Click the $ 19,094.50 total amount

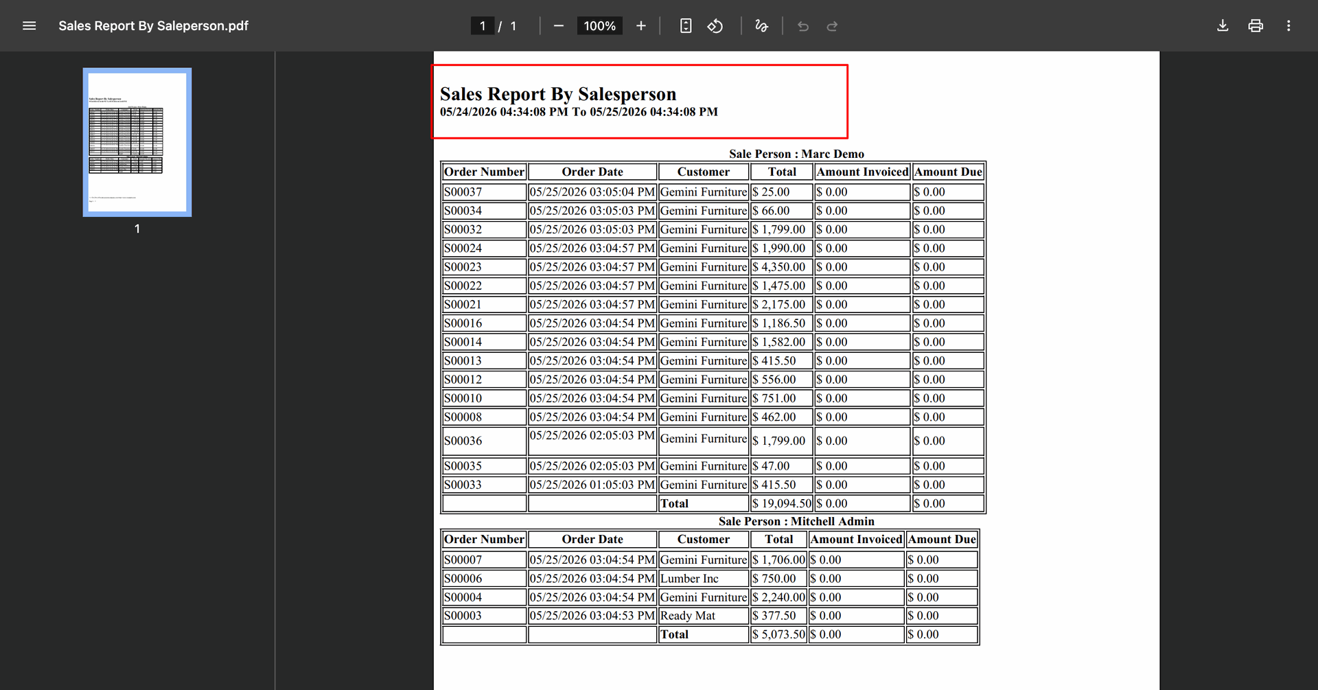782,503
